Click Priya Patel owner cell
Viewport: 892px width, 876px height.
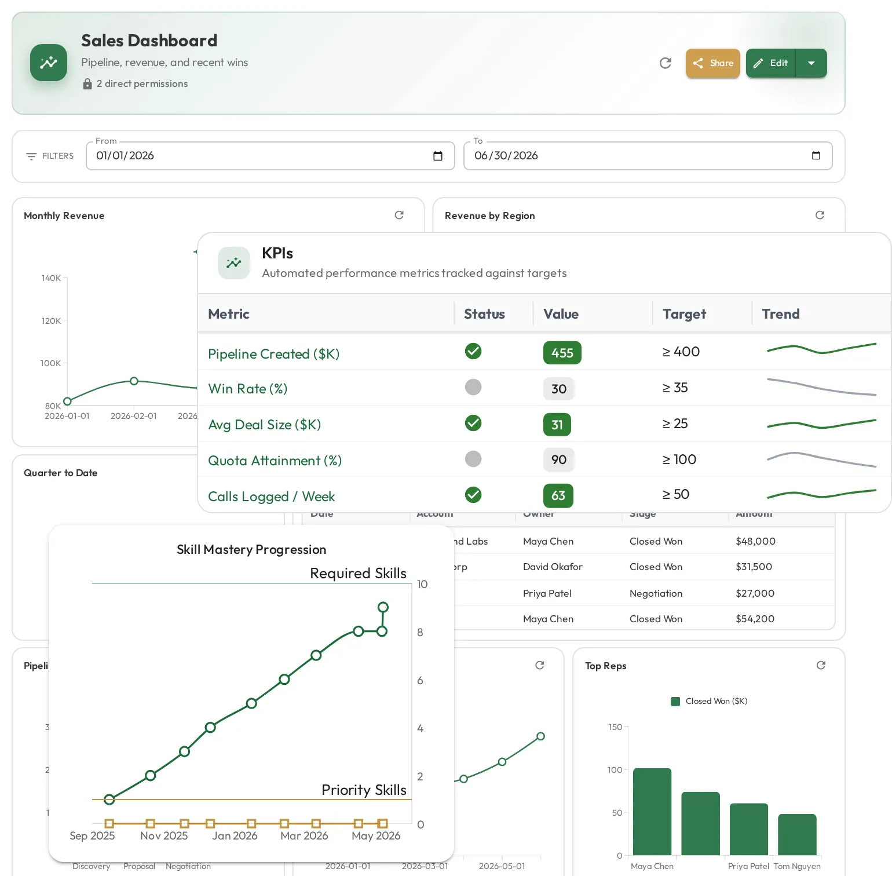click(547, 593)
